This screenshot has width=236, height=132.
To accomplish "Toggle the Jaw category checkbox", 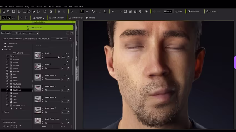I will [x=7, y=96].
